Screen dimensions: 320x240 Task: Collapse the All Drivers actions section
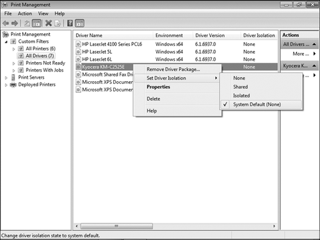click(x=314, y=44)
